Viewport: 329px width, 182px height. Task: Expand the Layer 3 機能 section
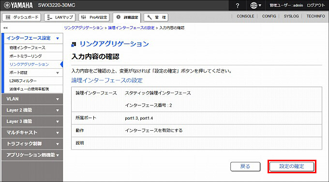click(x=32, y=121)
